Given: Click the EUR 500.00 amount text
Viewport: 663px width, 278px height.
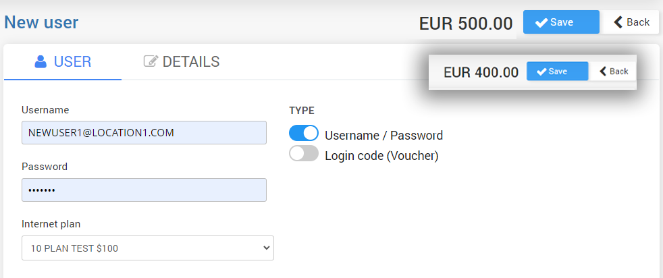Looking at the screenshot, I should 466,24.
